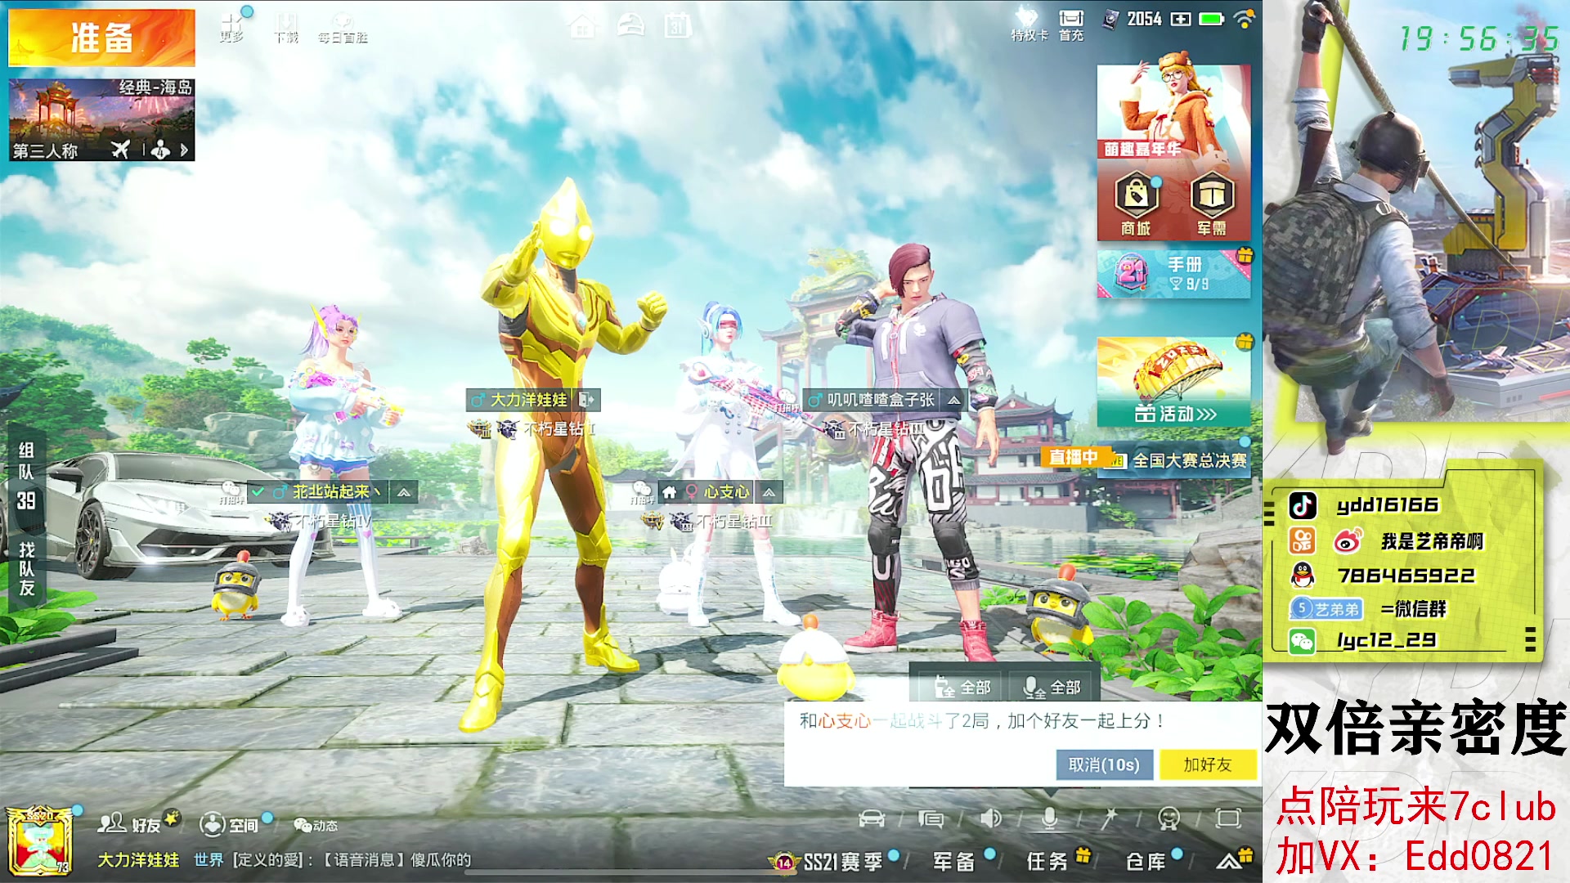The height and width of the screenshot is (883, 1570).
Task: Open the calendar 31 icon
Action: point(677,25)
